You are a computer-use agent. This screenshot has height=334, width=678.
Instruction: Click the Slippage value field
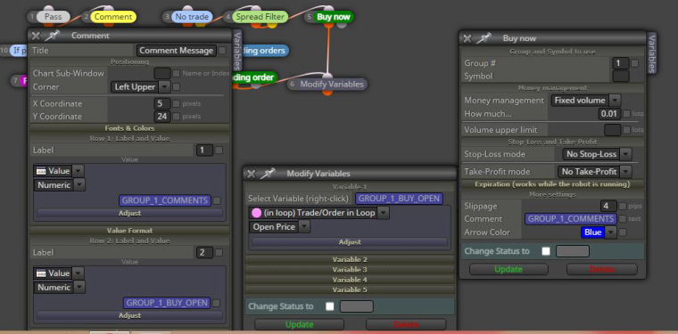608,206
